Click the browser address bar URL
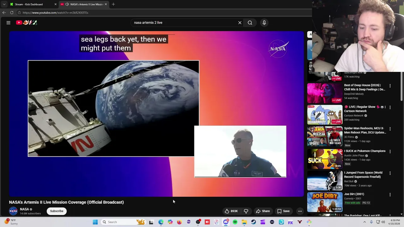 click(55, 13)
